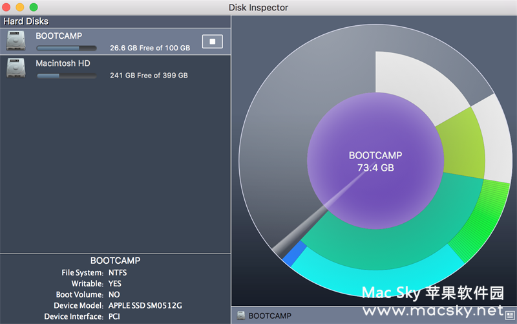Click the PCI device interface value
Image resolution: width=517 pixels, height=324 pixels.
tap(114, 316)
